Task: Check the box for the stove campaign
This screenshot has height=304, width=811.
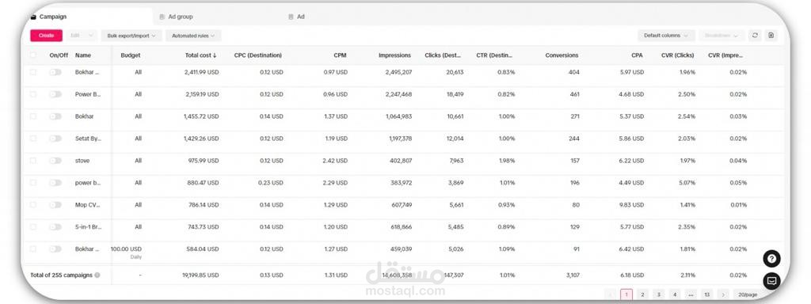Action: coord(33,161)
